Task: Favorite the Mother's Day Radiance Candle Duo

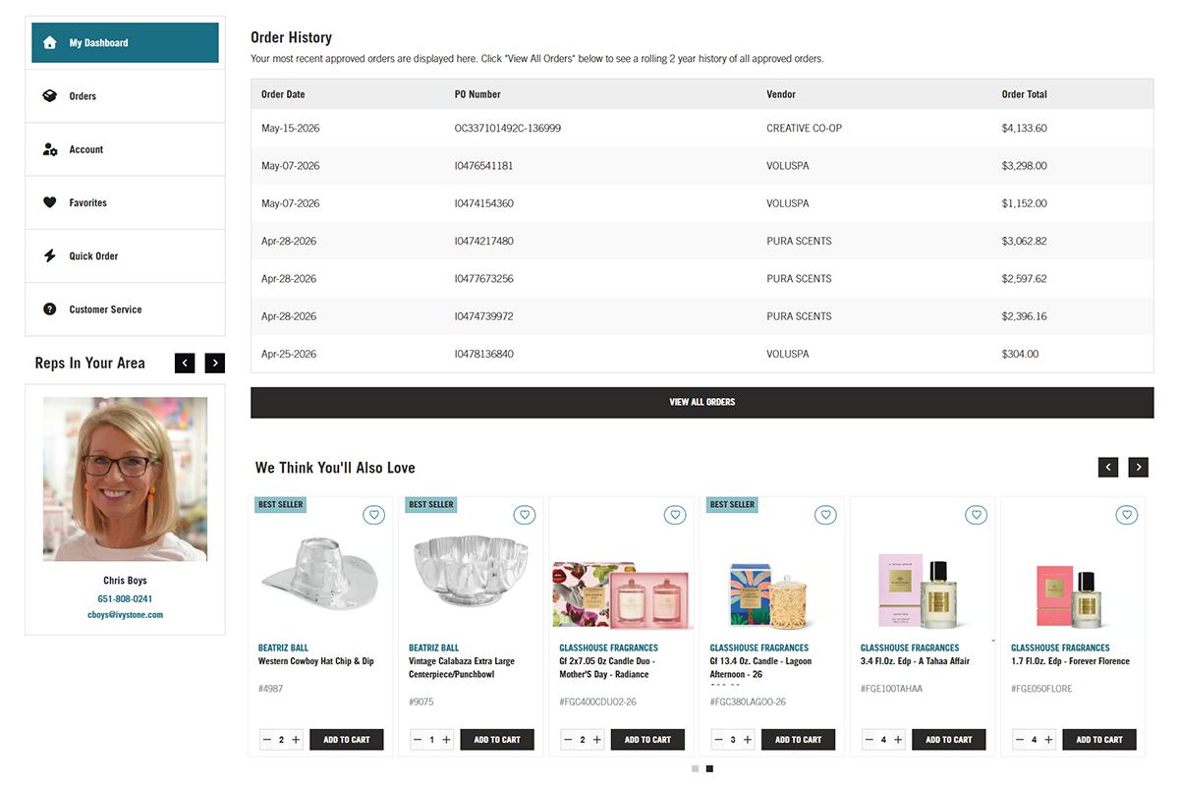Action: 675,514
